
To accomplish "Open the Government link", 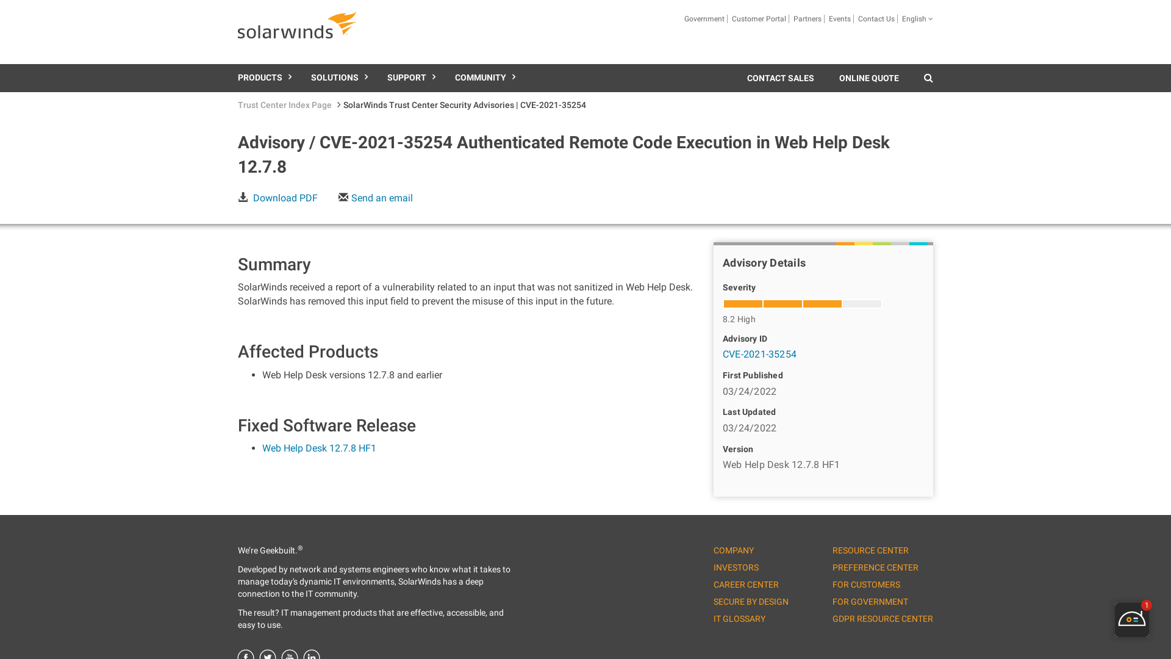I will 704,19.
